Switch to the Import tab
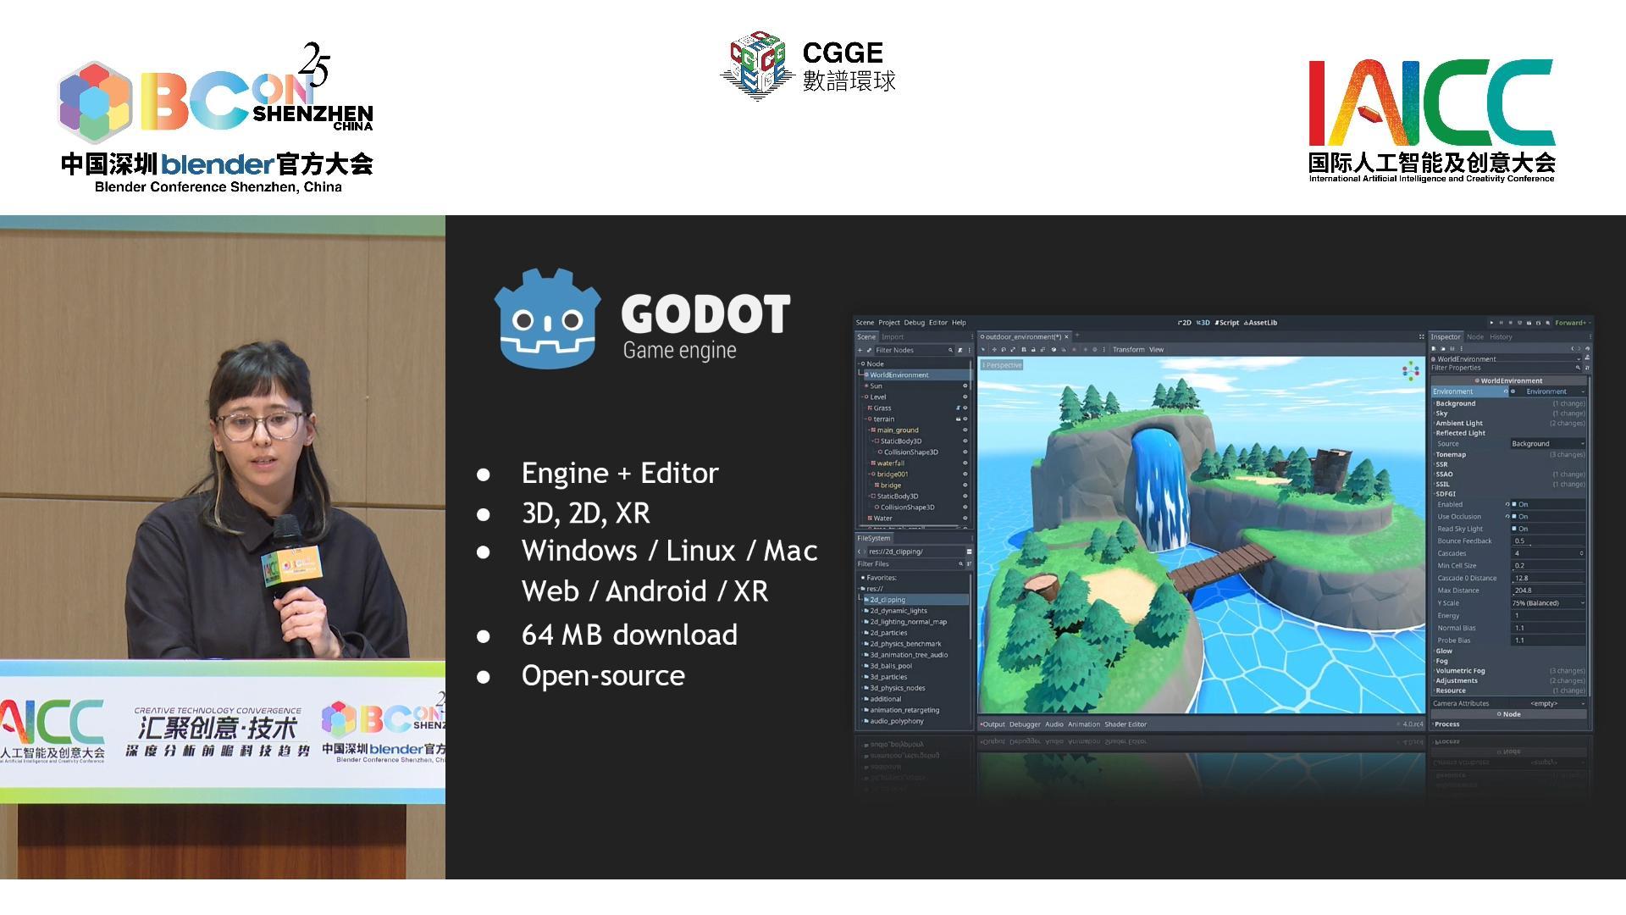The image size is (1626, 915). pyautogui.click(x=893, y=336)
